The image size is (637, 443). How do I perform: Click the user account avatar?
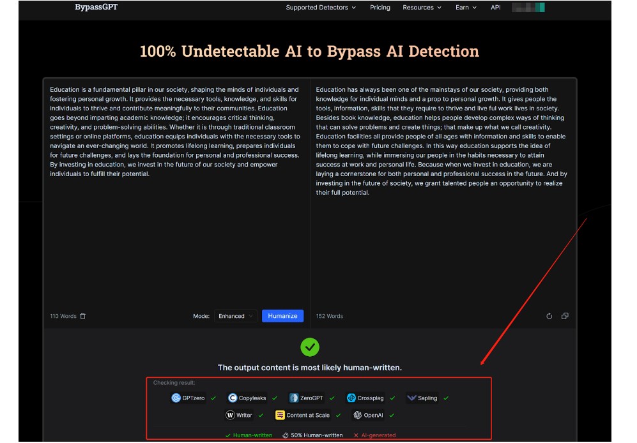point(528,7)
